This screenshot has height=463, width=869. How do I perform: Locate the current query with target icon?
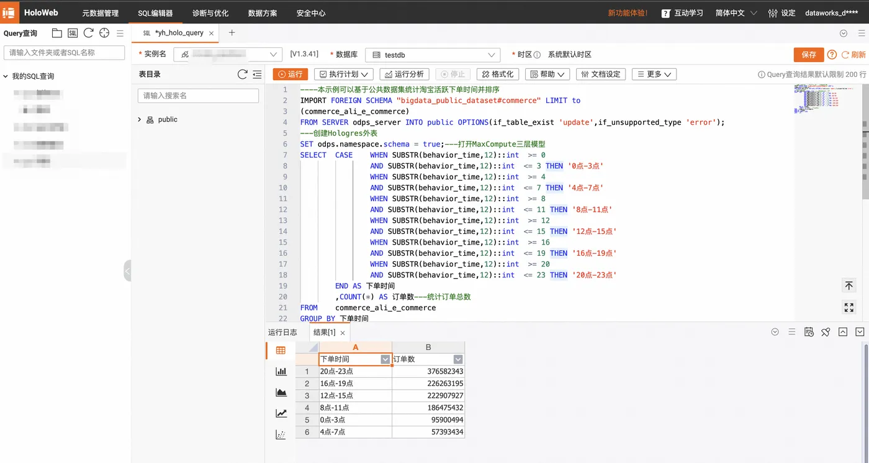pos(104,33)
